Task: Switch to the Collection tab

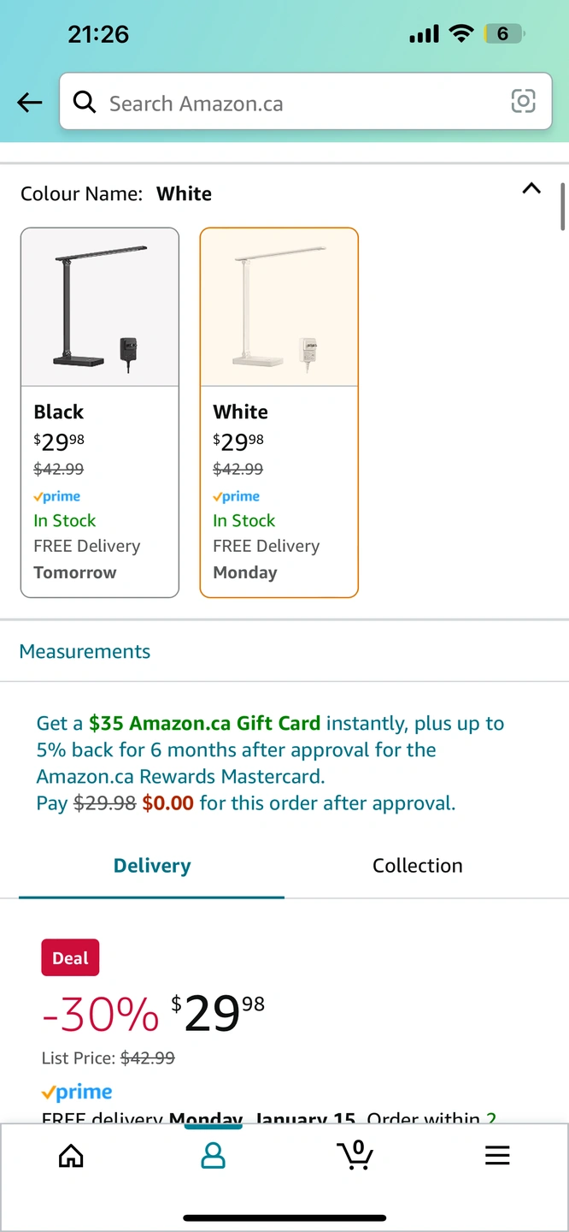Action: pyautogui.click(x=418, y=866)
